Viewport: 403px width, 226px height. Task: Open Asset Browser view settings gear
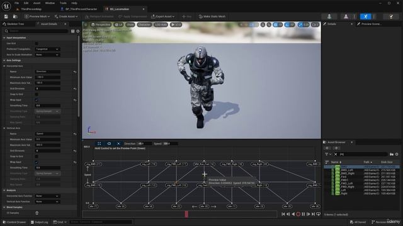pos(397,154)
